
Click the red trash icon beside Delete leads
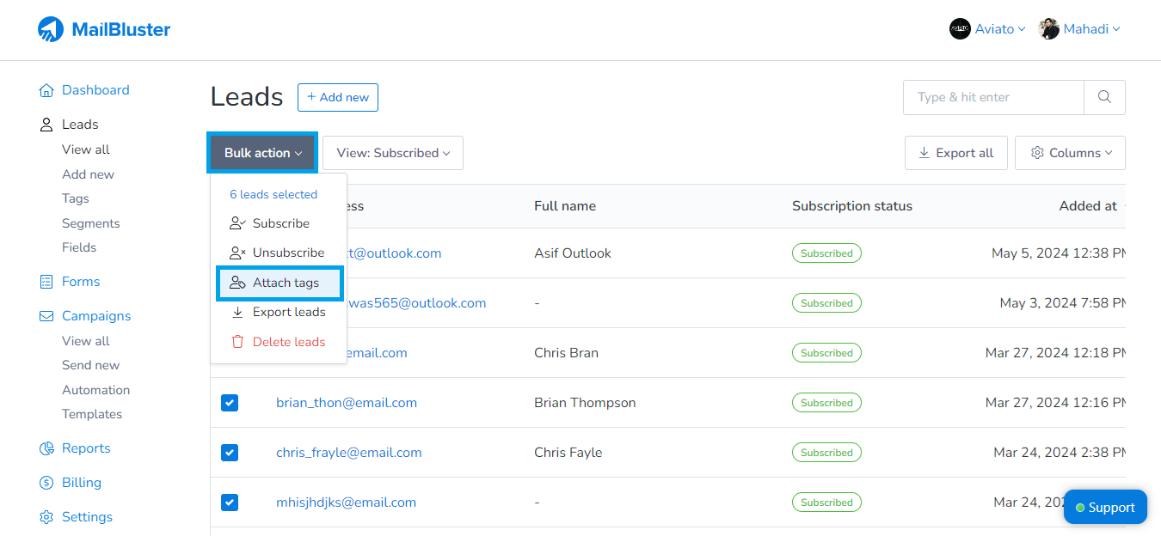click(x=237, y=341)
